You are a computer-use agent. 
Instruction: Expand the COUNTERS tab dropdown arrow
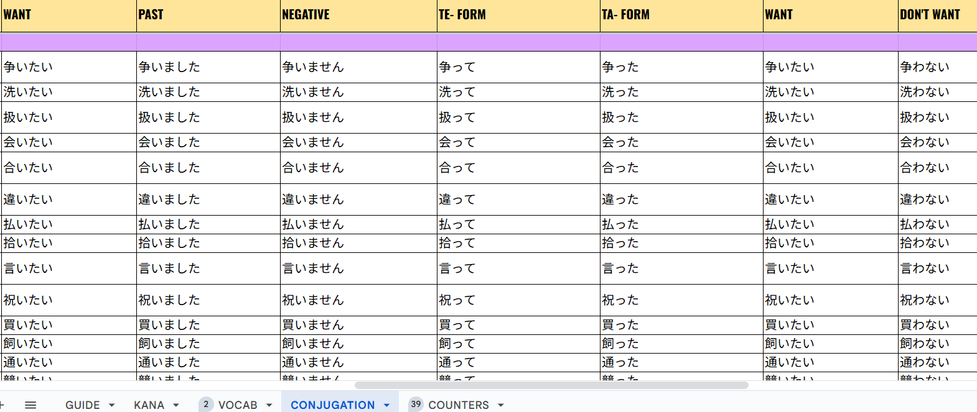tap(501, 405)
